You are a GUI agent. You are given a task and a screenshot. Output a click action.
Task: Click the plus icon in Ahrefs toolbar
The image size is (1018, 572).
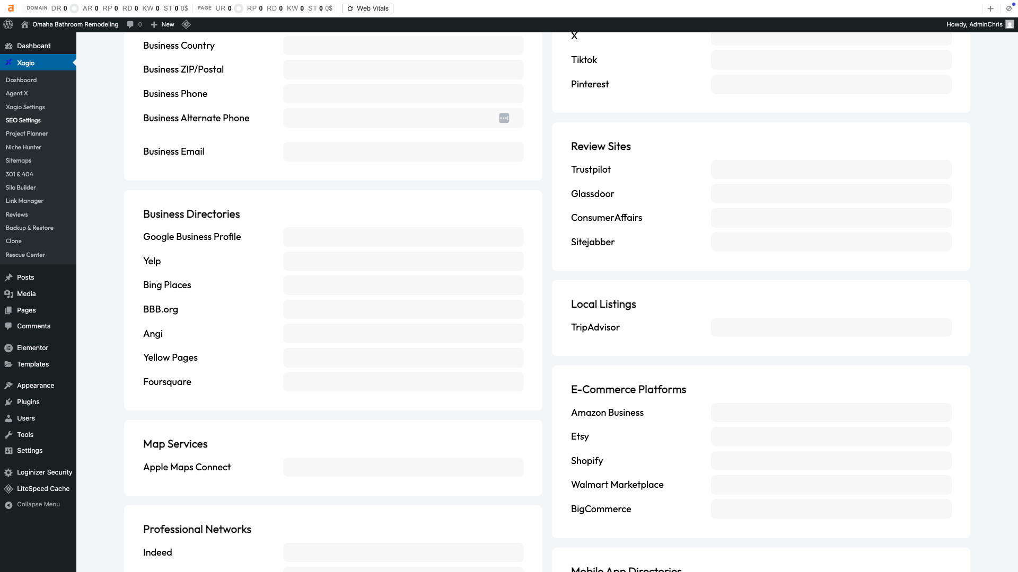pos(990,8)
